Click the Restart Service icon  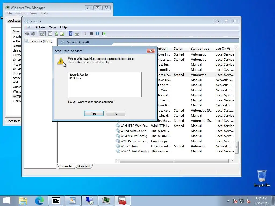104,34
